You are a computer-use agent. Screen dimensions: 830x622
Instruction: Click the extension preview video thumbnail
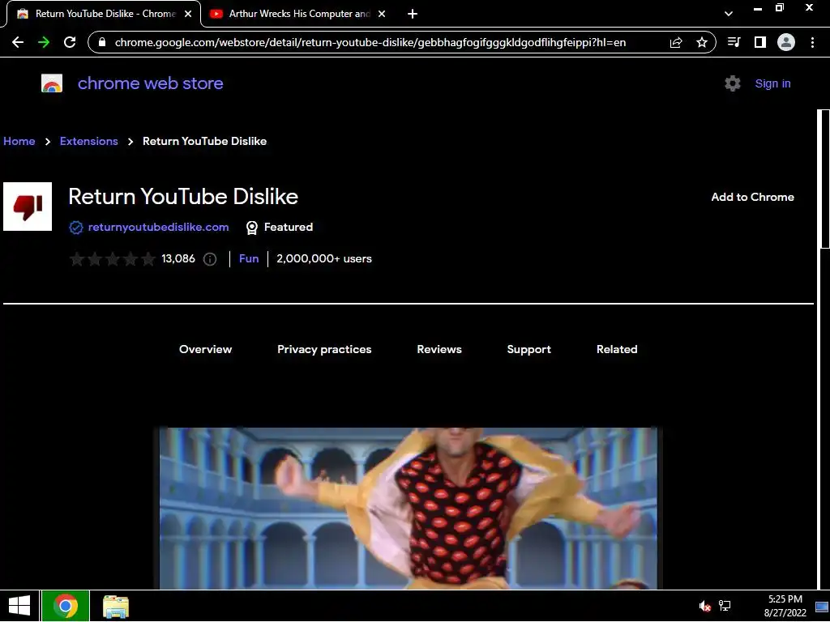(x=409, y=509)
